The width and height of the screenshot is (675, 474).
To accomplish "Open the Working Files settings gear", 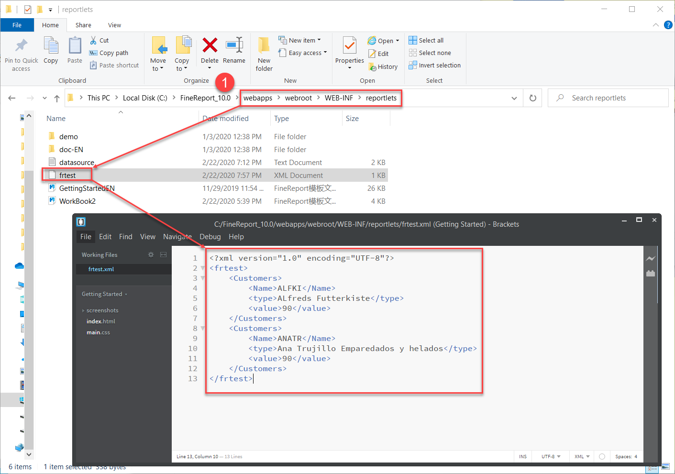I will [151, 254].
